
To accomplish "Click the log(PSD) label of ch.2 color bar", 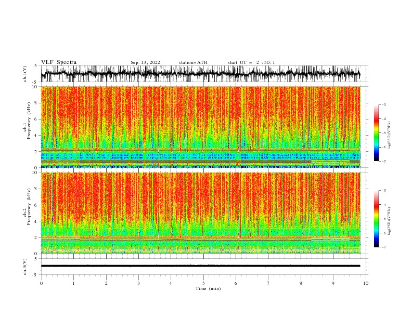I will coord(389,221).
